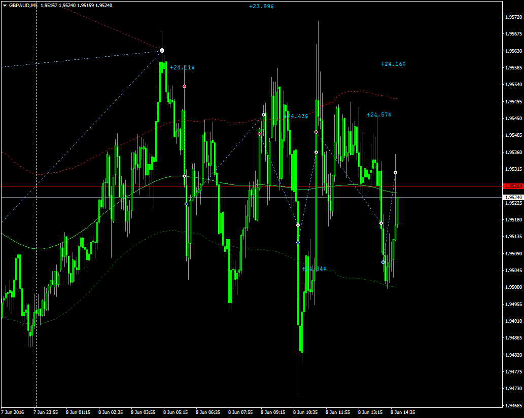Click the 7 Jun 2016 date label
This screenshot has height=418, width=524.
pos(13,412)
